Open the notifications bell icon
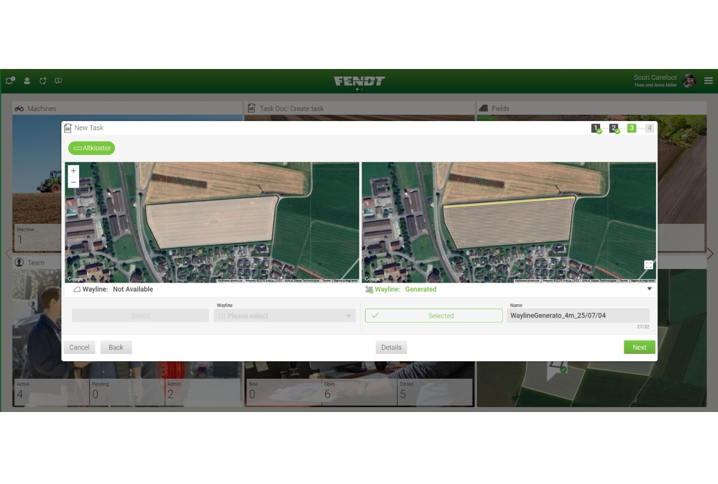The image size is (718, 484). pyautogui.click(x=10, y=80)
